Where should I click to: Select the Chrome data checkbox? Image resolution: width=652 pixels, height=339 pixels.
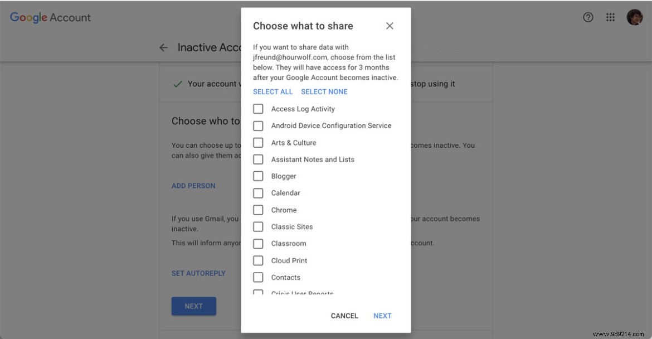pos(258,210)
